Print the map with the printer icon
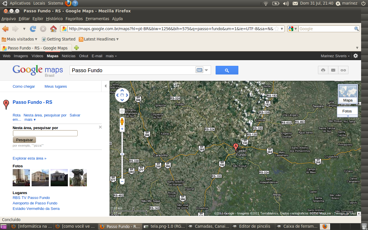The height and width of the screenshot is (230, 368). (323, 70)
